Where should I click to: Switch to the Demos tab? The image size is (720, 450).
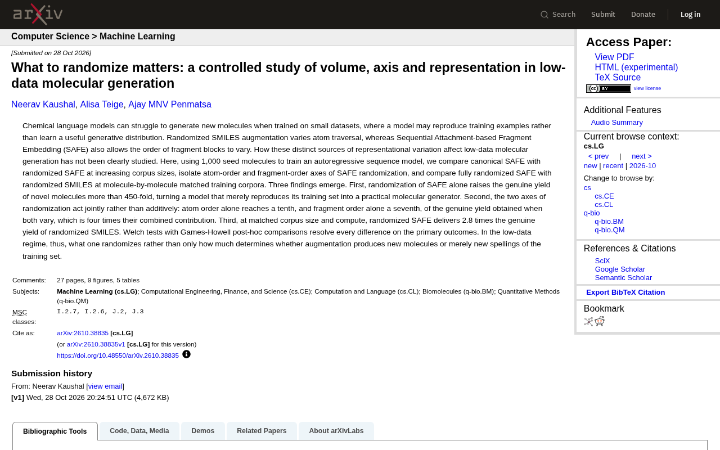pos(203,431)
